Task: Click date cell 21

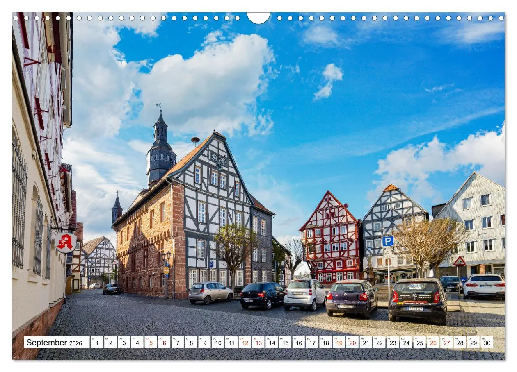Action: 366,343
